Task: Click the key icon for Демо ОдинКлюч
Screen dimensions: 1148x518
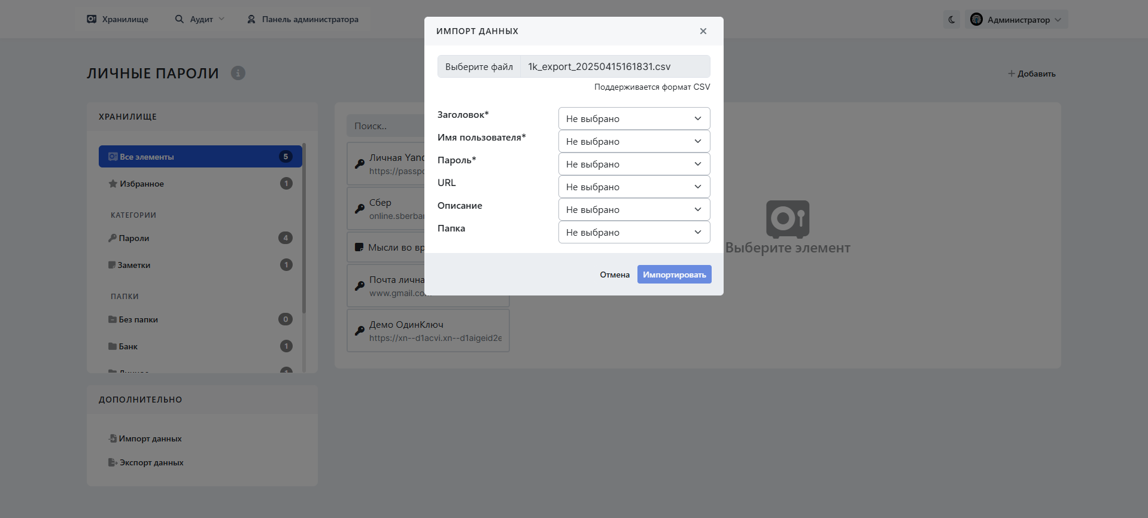Action: tap(360, 331)
